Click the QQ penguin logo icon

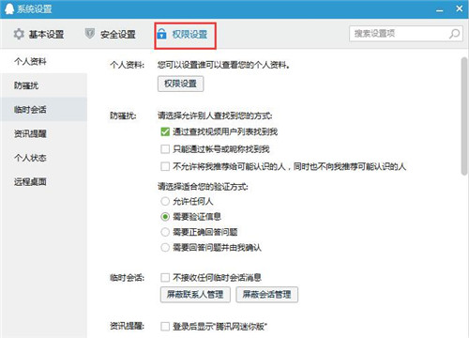tap(9, 9)
